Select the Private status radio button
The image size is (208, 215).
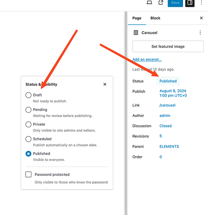coord(28,124)
